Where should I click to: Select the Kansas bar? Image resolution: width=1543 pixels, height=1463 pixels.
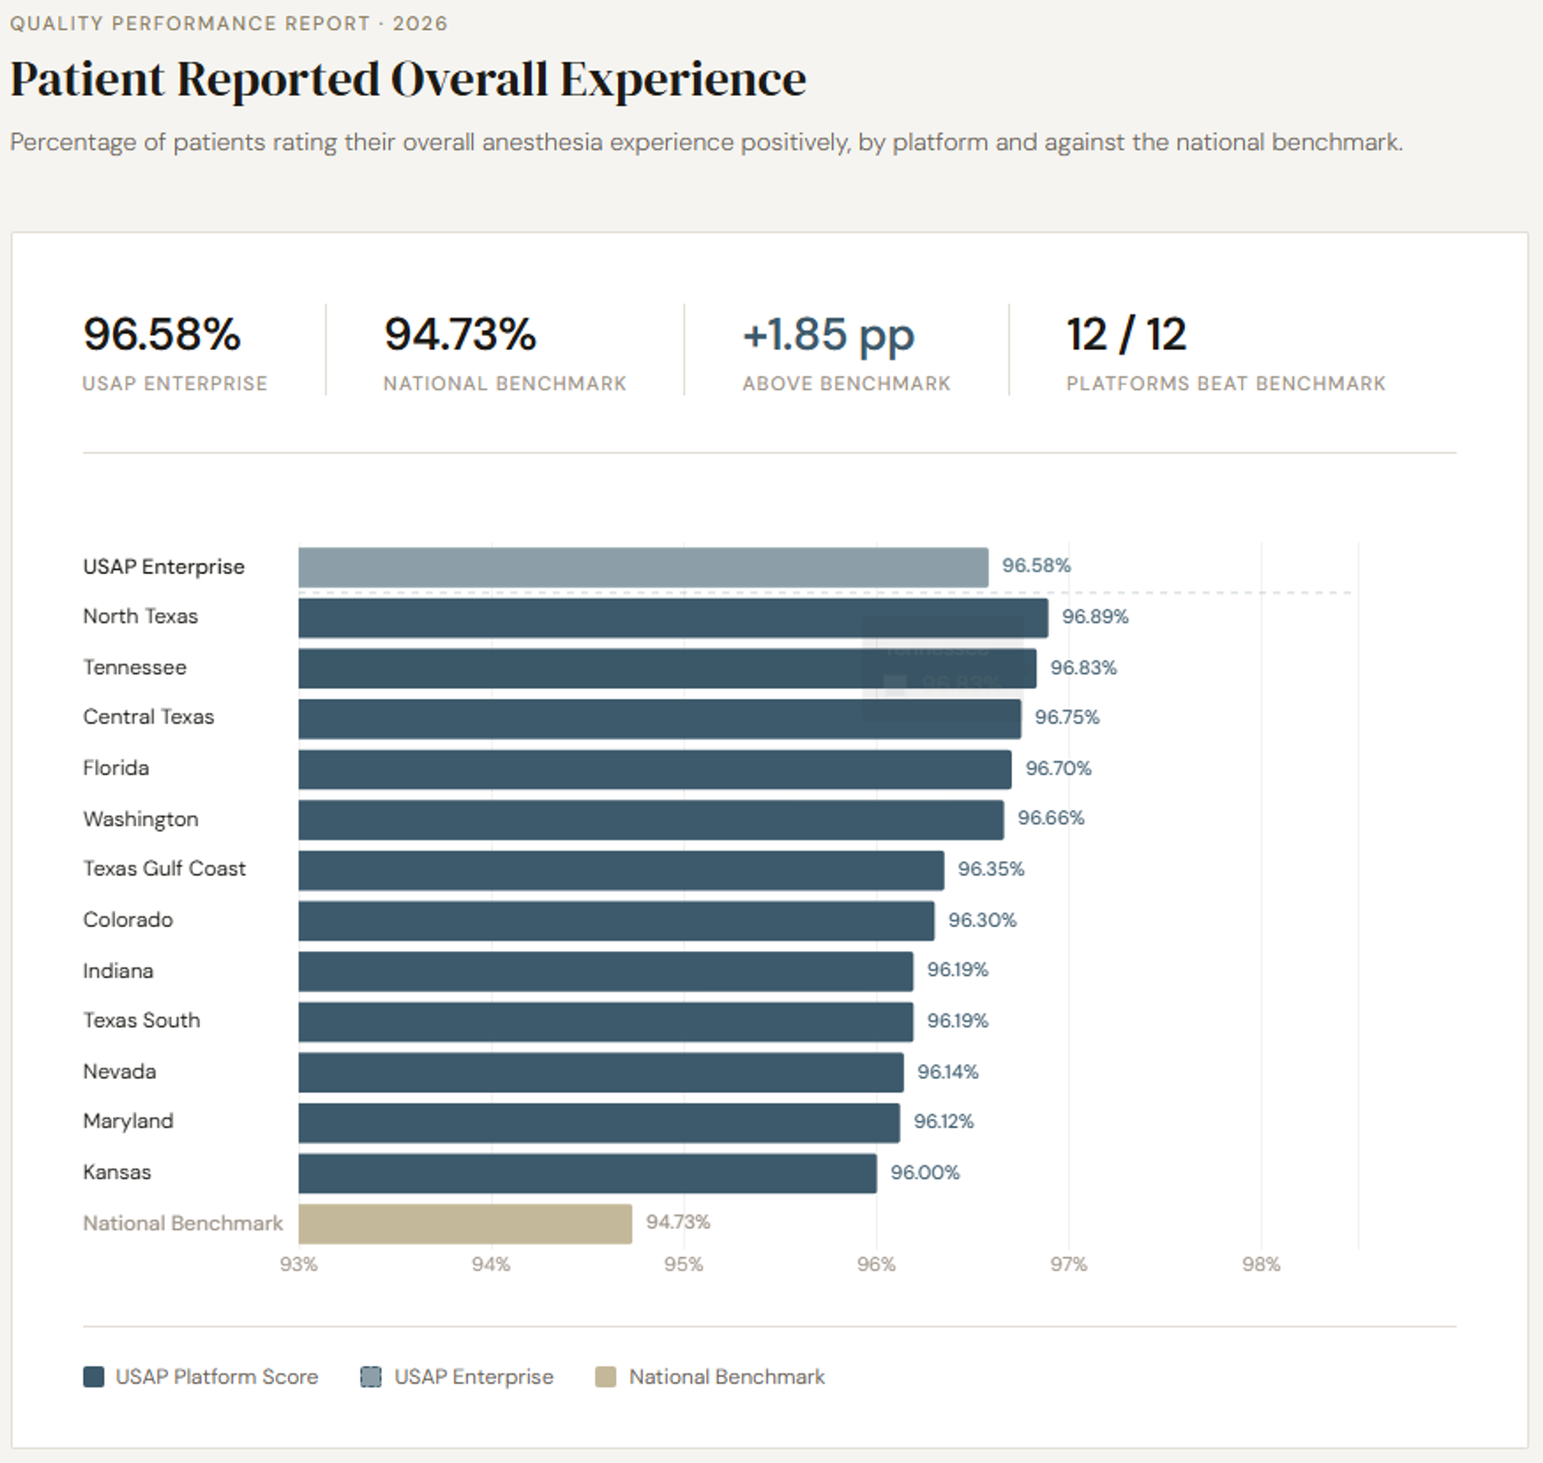tap(587, 1173)
